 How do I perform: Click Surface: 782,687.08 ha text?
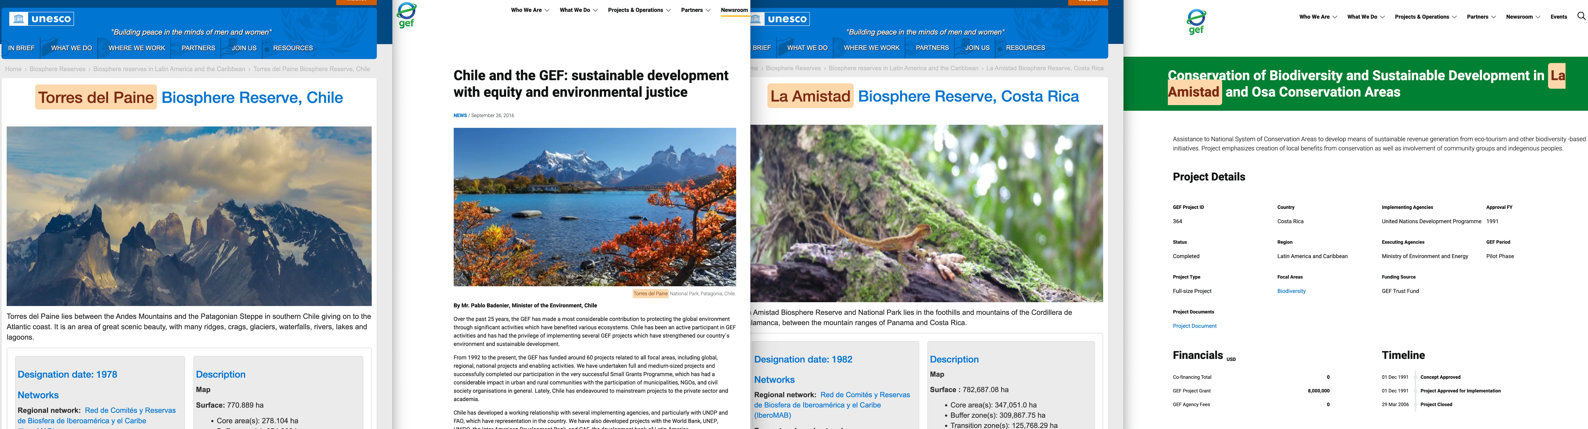968,390
